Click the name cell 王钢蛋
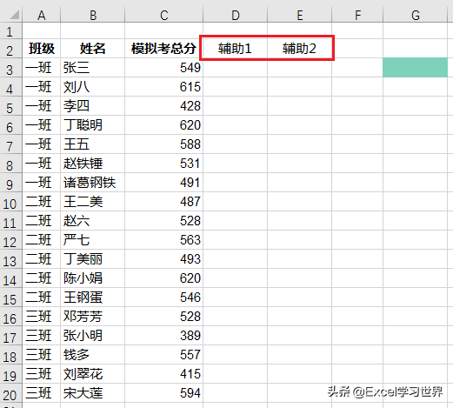The height and width of the screenshot is (408, 453). pyautogui.click(x=93, y=298)
